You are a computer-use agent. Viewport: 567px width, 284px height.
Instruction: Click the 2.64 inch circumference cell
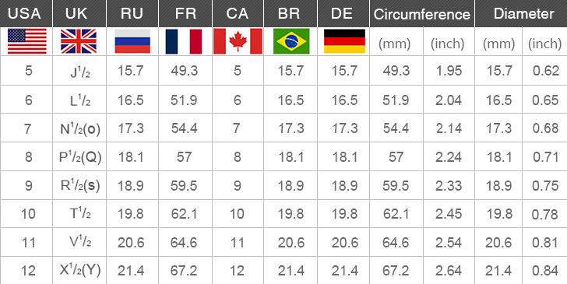[449, 270]
